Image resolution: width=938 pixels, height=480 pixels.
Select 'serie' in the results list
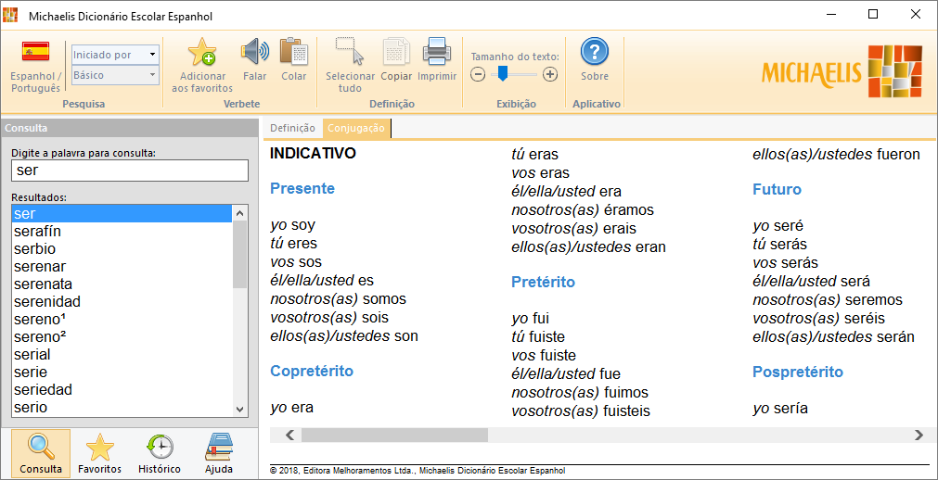coord(122,373)
